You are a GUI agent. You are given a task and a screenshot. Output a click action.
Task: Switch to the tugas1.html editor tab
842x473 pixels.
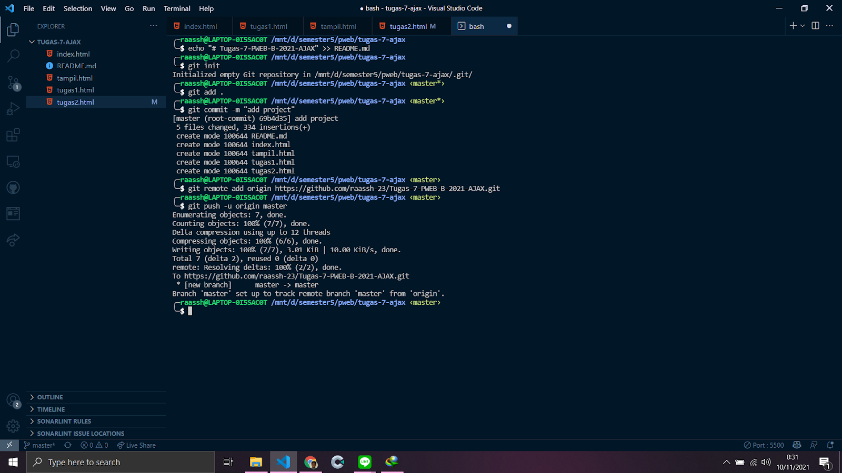click(268, 26)
